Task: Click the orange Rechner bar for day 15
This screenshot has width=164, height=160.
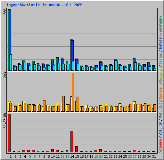Action: pyautogui.click(x=78, y=104)
